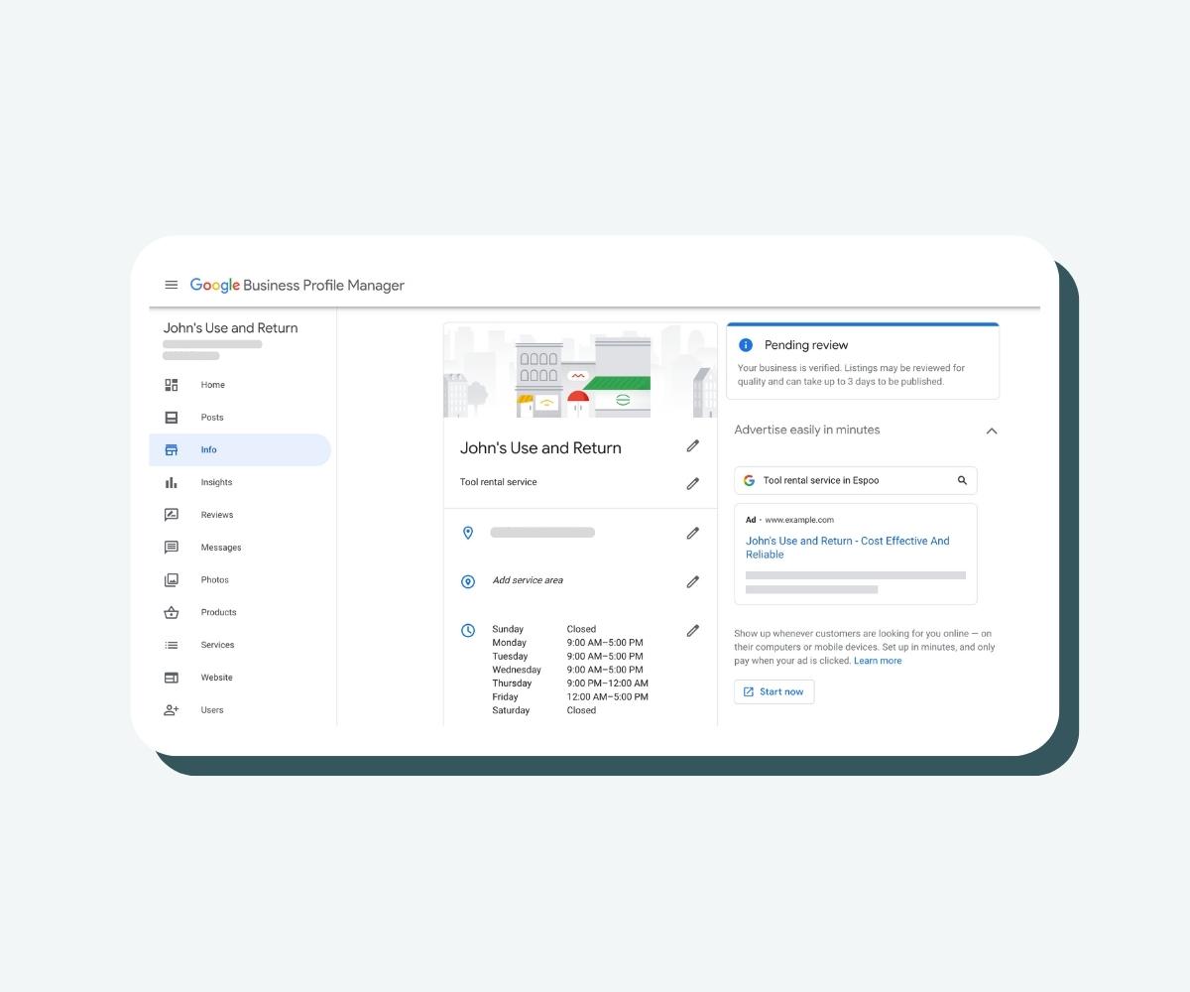Open the John's Use and Return ad headline
Image resolution: width=1190 pixels, height=992 pixels.
click(x=848, y=548)
